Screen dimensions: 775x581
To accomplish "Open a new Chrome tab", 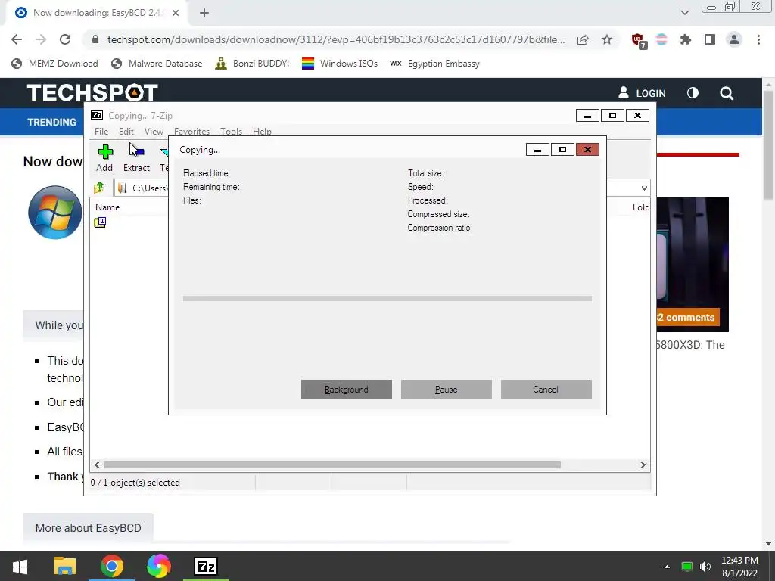I will coord(204,13).
